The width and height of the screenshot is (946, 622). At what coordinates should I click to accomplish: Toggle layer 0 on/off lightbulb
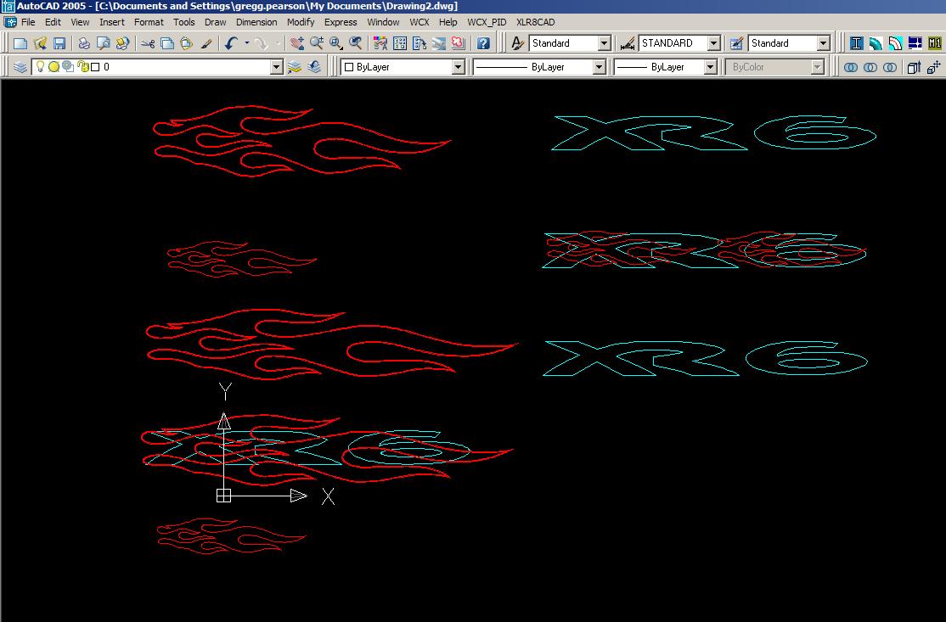(x=40, y=67)
